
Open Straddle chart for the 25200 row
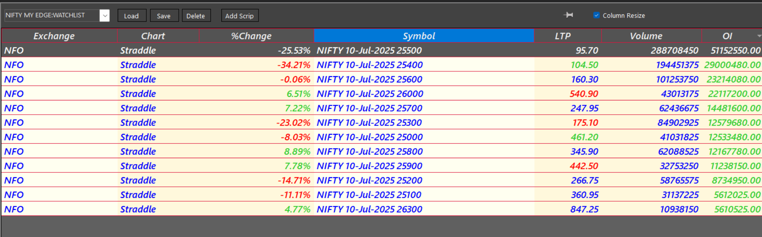click(x=138, y=180)
